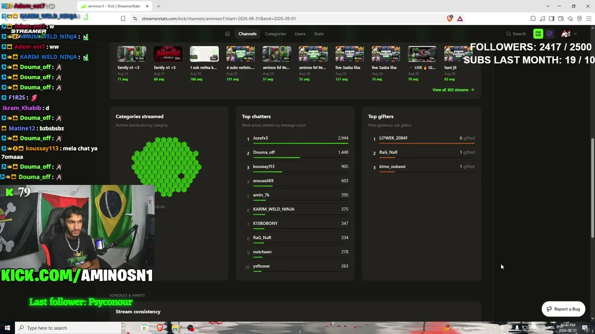Screen dimensions: 595x334
Task: Click the Search field in site header
Action: (516, 34)
